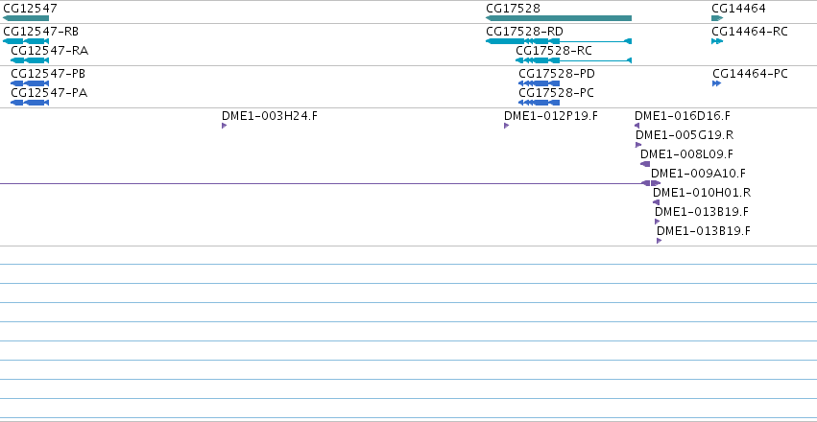Select the CG17528-PD coding region glyph

pos(539,83)
